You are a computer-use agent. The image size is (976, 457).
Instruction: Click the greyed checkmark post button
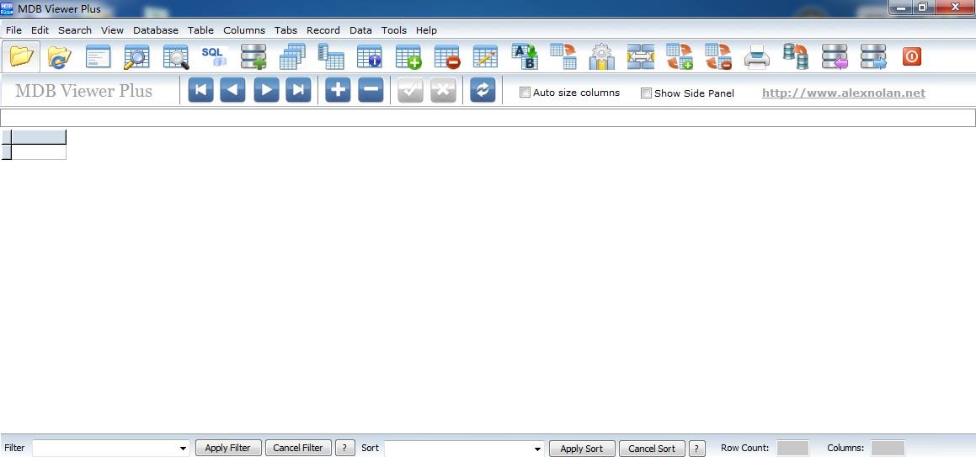tap(410, 90)
